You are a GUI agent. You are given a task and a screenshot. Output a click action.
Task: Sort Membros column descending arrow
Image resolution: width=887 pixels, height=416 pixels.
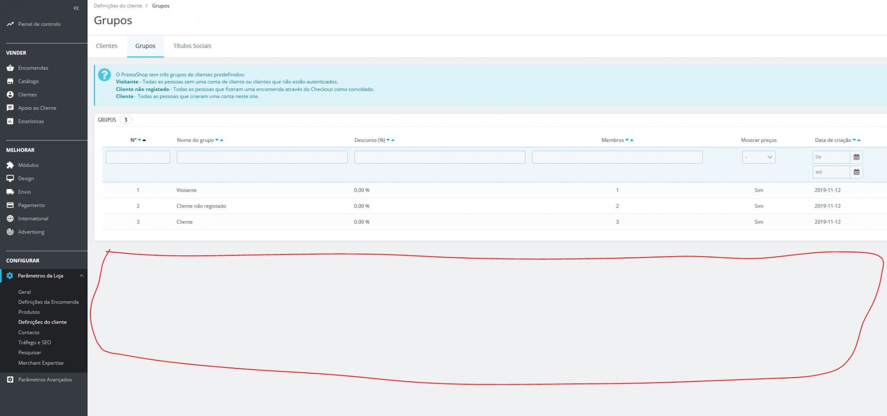pyautogui.click(x=627, y=140)
